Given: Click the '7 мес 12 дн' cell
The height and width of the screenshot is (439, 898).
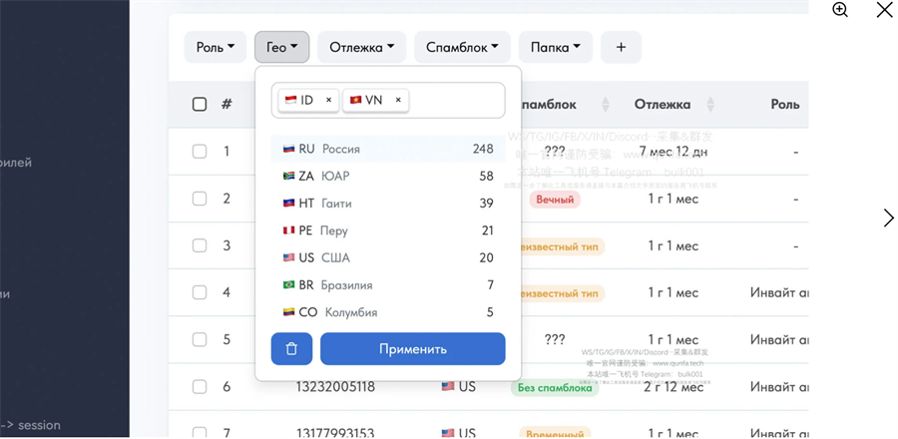Looking at the screenshot, I should point(673,152).
